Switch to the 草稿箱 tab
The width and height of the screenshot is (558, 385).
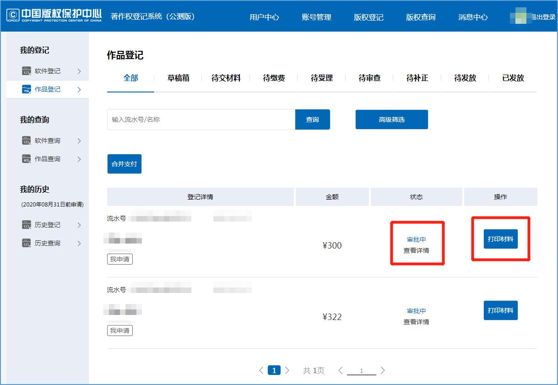tap(179, 78)
